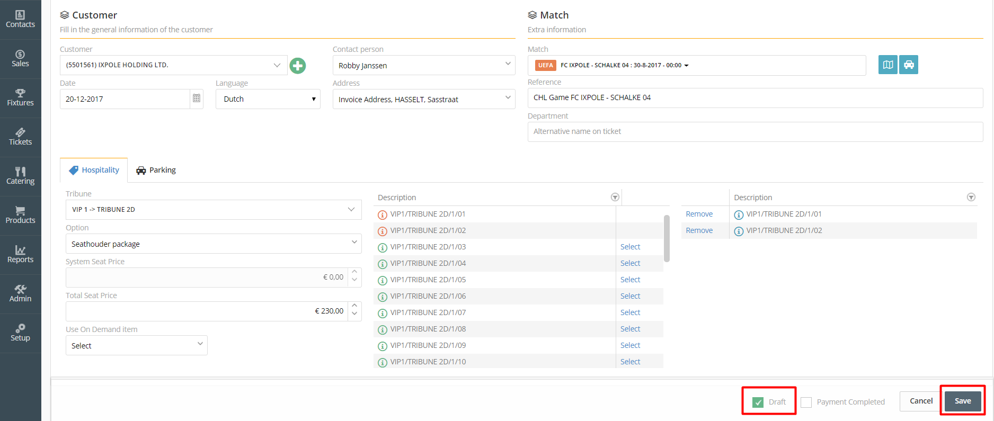This screenshot has height=421, width=994.
Task: Add a new customer with green plus
Action: 298,66
